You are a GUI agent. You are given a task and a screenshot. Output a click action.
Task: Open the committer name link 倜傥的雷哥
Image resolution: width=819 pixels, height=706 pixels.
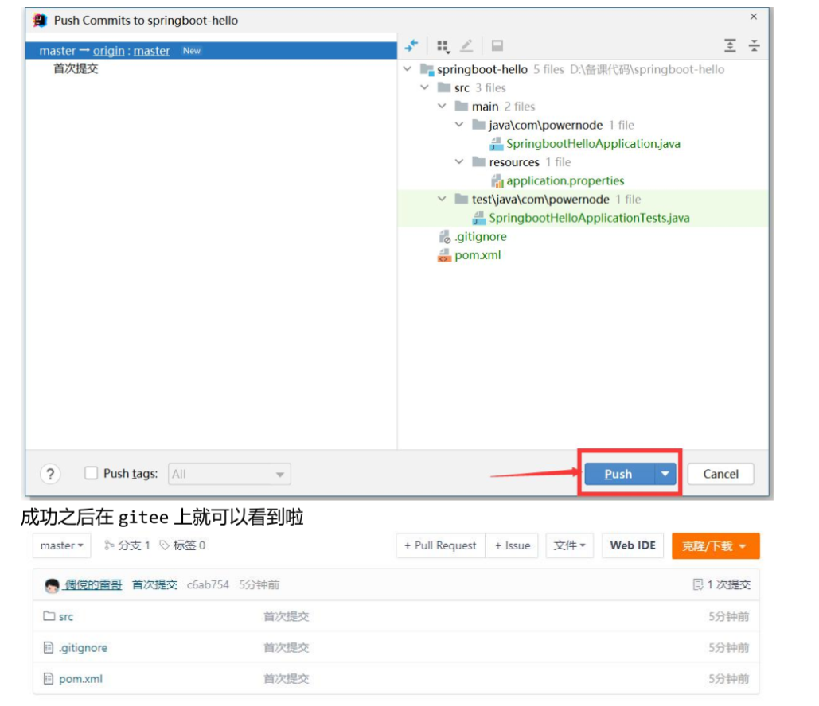click(93, 585)
